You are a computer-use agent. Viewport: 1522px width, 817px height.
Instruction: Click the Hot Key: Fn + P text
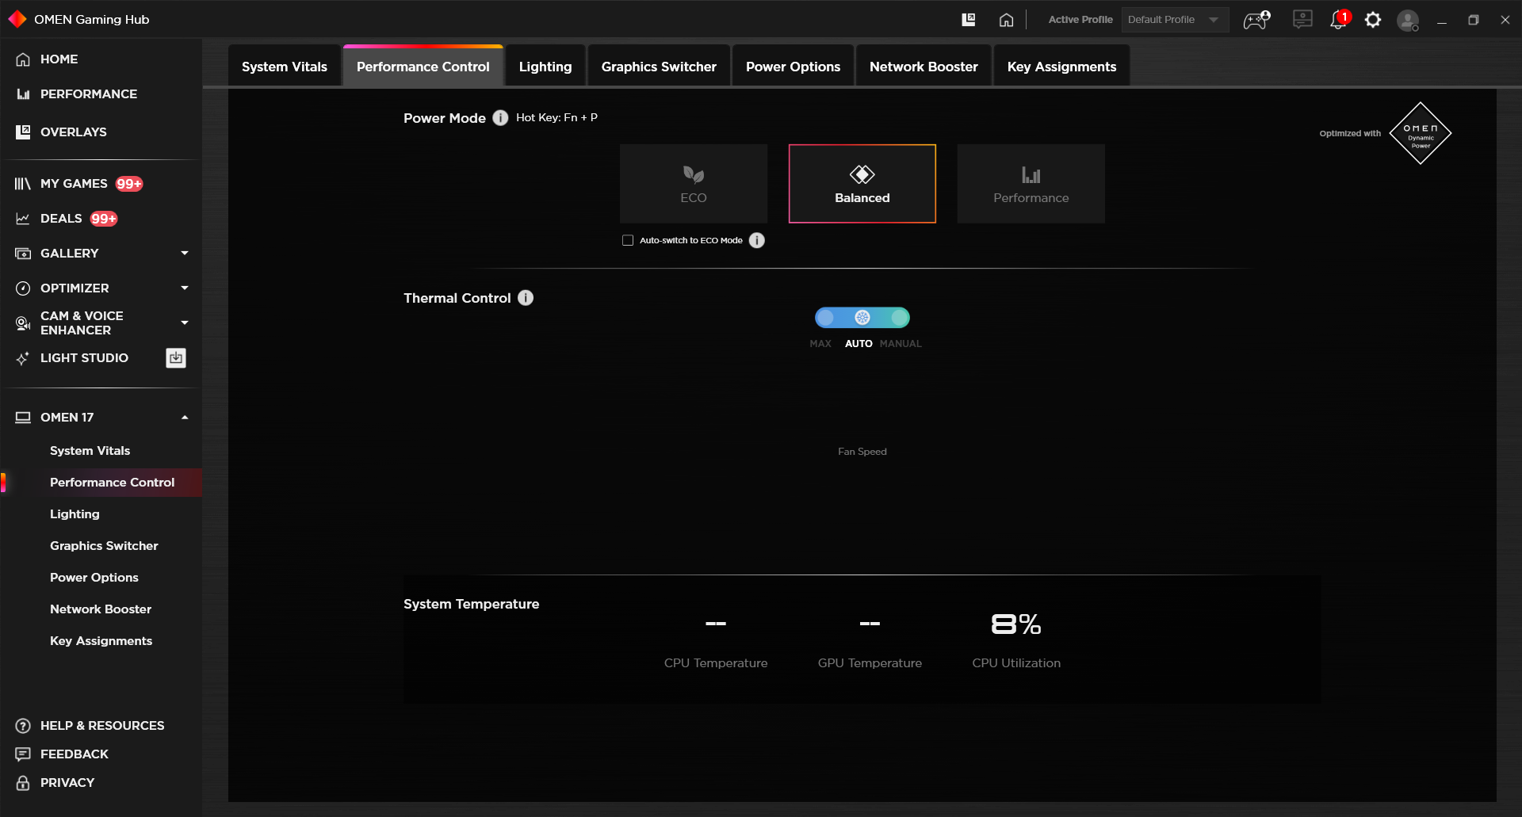pyautogui.click(x=556, y=117)
